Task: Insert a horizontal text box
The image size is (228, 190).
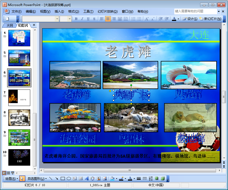Action: (x=75, y=178)
